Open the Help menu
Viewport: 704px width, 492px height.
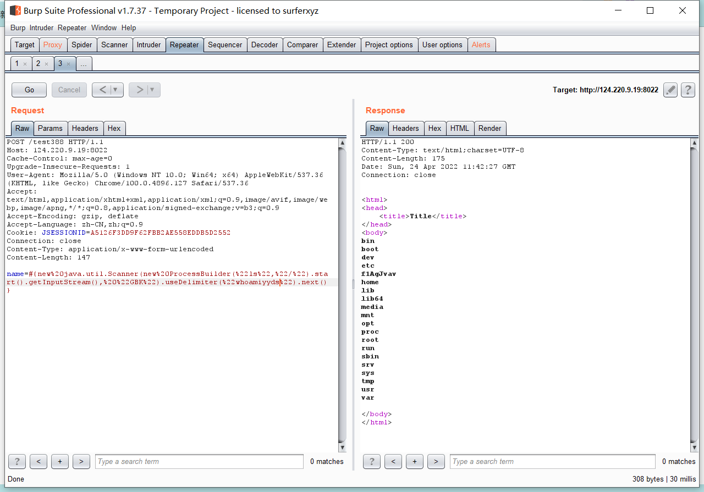point(129,27)
